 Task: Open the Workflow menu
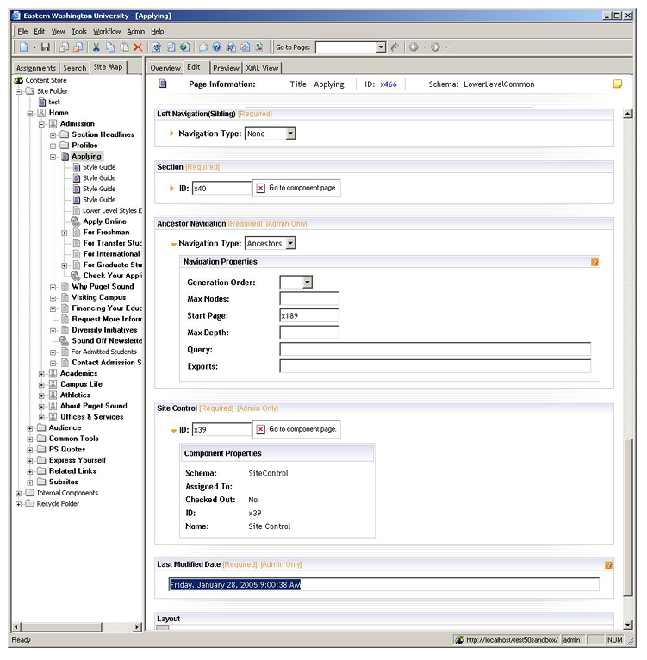pyautogui.click(x=107, y=31)
